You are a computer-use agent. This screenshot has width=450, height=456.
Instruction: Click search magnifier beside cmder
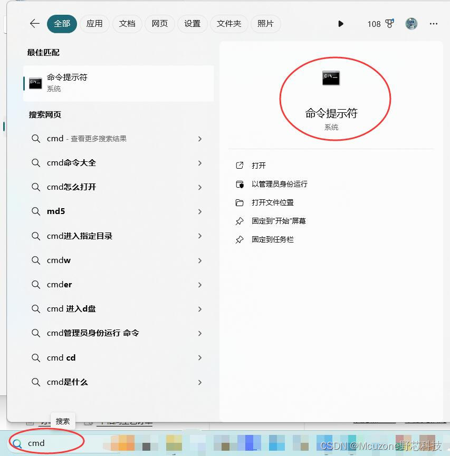[36, 285]
